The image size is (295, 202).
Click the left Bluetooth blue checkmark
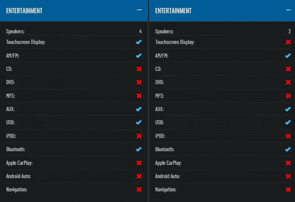[x=139, y=149]
